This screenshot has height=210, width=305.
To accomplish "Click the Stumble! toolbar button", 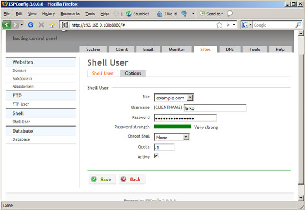I will coord(138,14).
